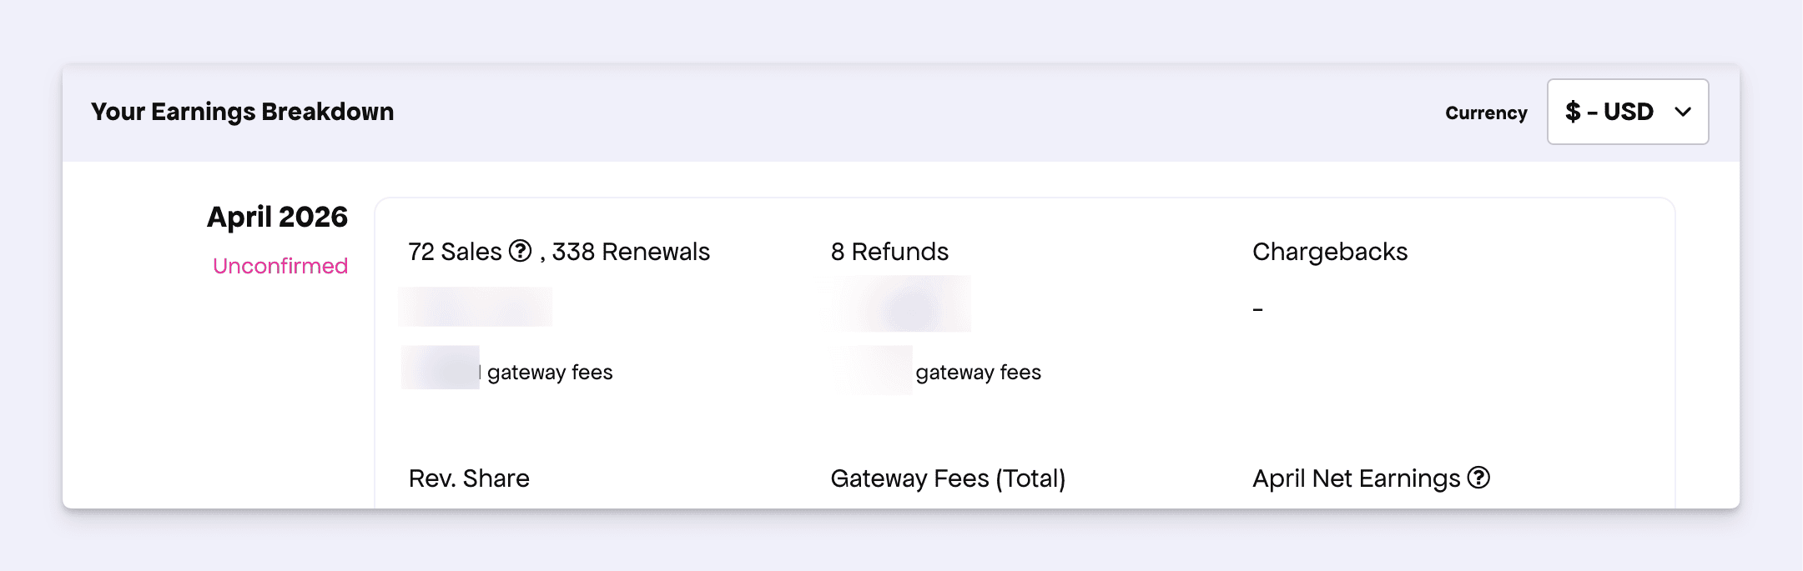This screenshot has height=571, width=1803.
Task: Click the Rev. Share label
Action: point(469,478)
